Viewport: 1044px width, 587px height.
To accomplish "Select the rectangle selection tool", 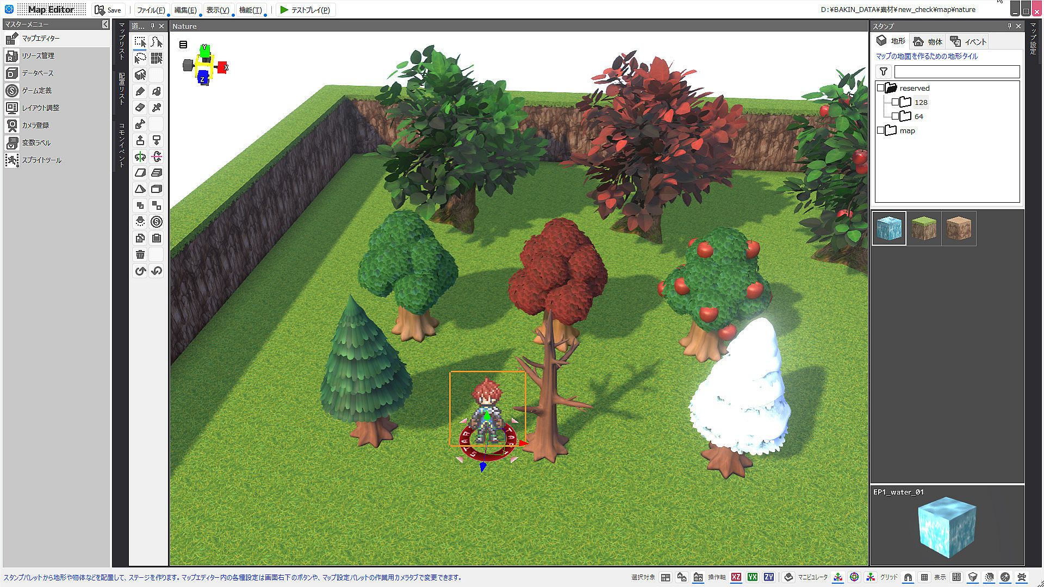I will point(140,42).
